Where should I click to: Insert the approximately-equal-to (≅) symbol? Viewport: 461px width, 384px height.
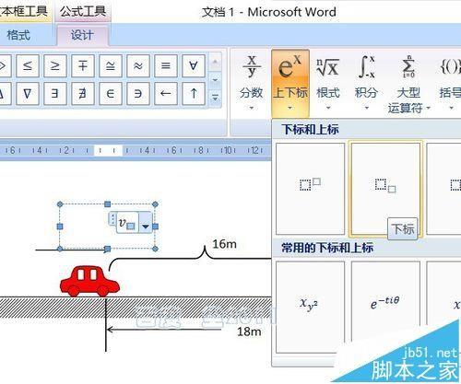tap(111, 65)
